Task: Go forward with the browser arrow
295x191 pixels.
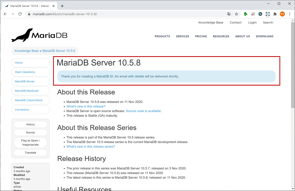Action: click(x=12, y=14)
